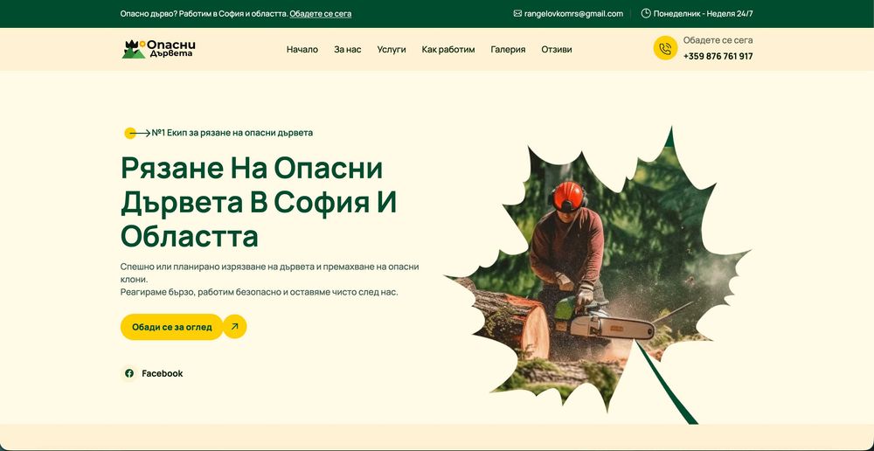Go to За нас page

(x=348, y=50)
